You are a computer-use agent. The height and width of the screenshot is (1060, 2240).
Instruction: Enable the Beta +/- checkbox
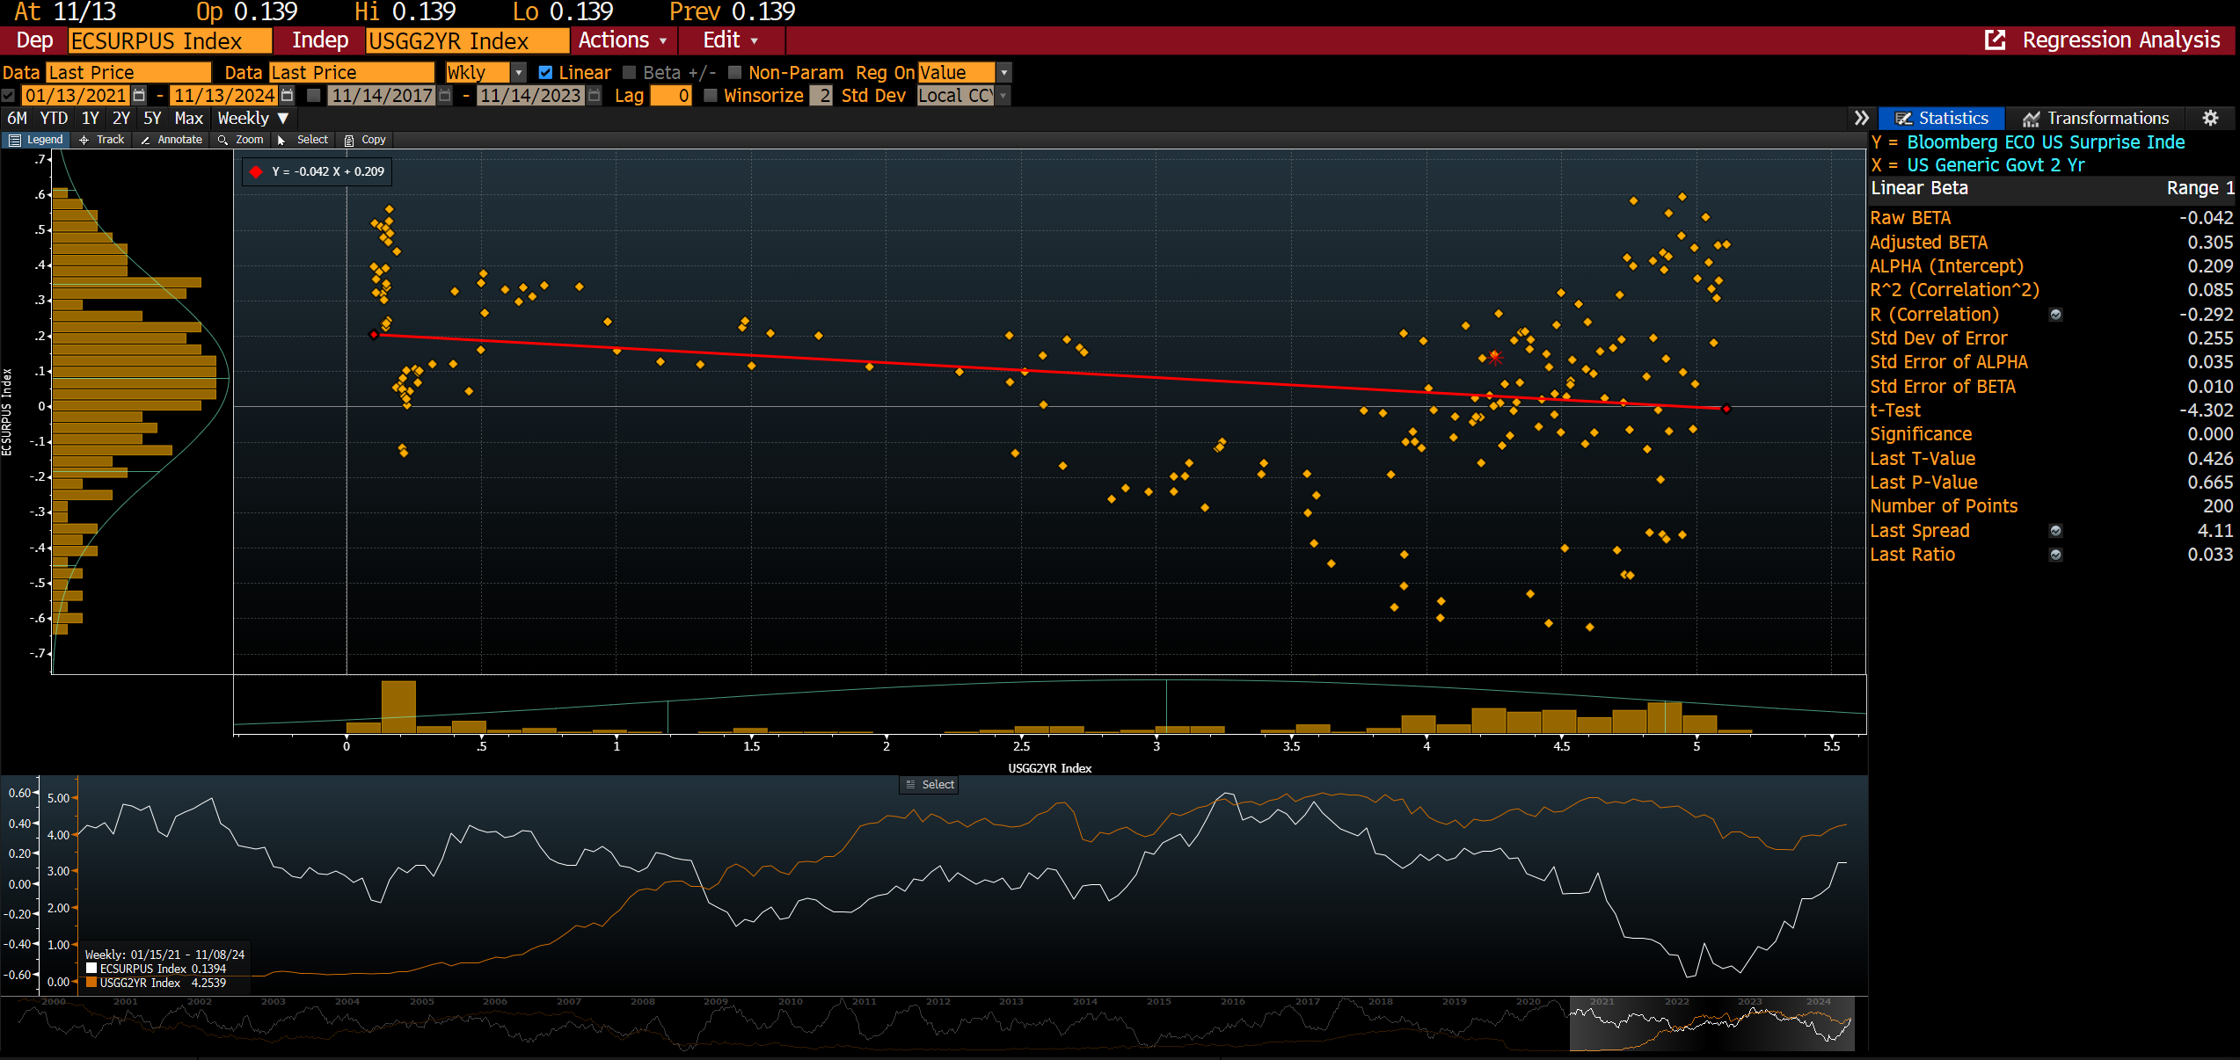629,72
